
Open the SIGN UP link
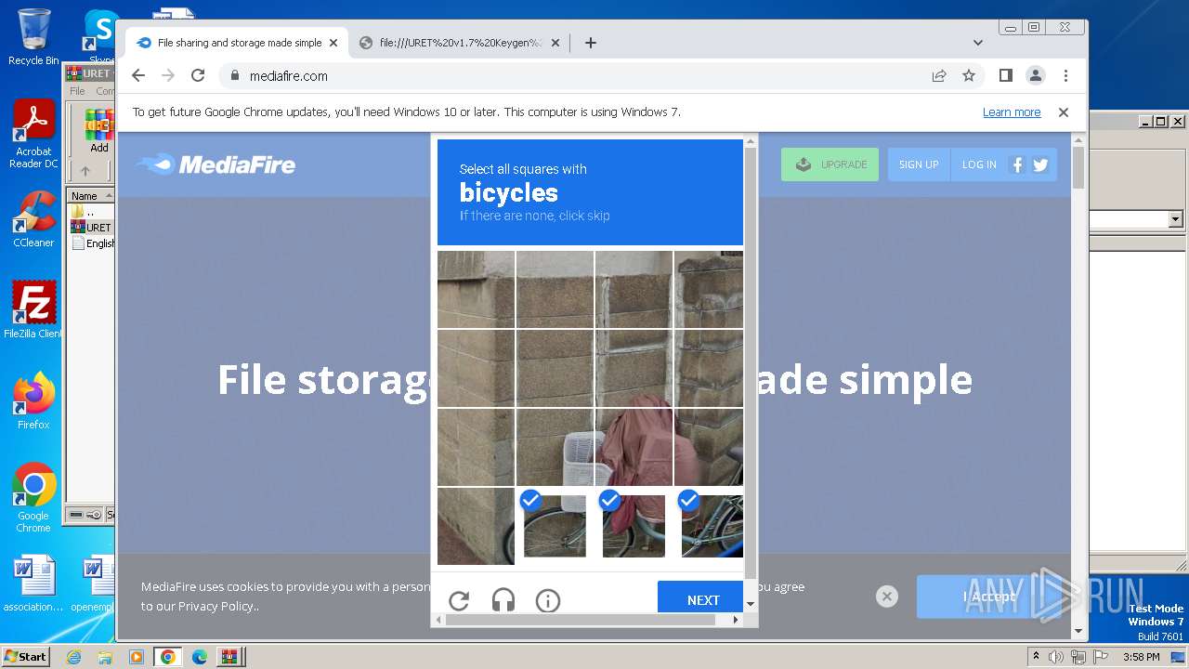(919, 164)
